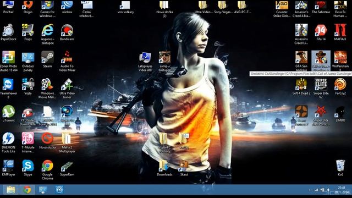Select the PapiiClock desktop icon
Image resolution: width=352 pixels, height=198 pixels.
point(9,32)
